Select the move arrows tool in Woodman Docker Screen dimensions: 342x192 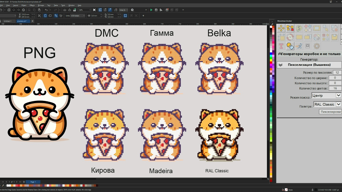[281, 28]
